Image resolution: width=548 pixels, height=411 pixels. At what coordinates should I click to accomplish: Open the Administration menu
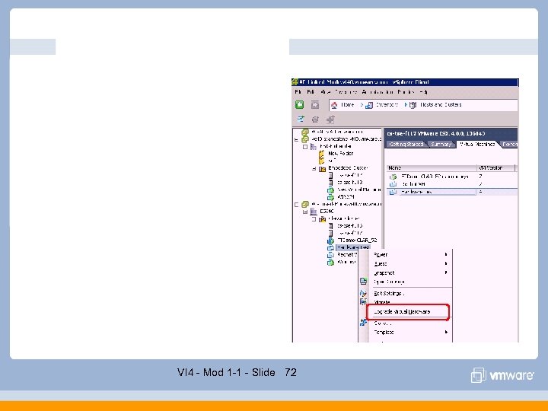pos(377,92)
